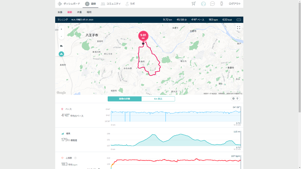The width and height of the screenshot is (301, 169).
Task: Click the tracker device watch icon
Action: coord(221,4)
